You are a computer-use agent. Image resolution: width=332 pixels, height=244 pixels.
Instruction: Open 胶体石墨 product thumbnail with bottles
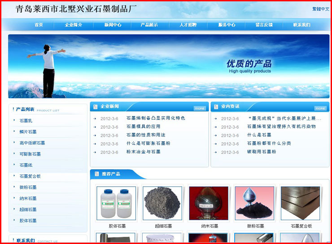(x=116, y=203)
